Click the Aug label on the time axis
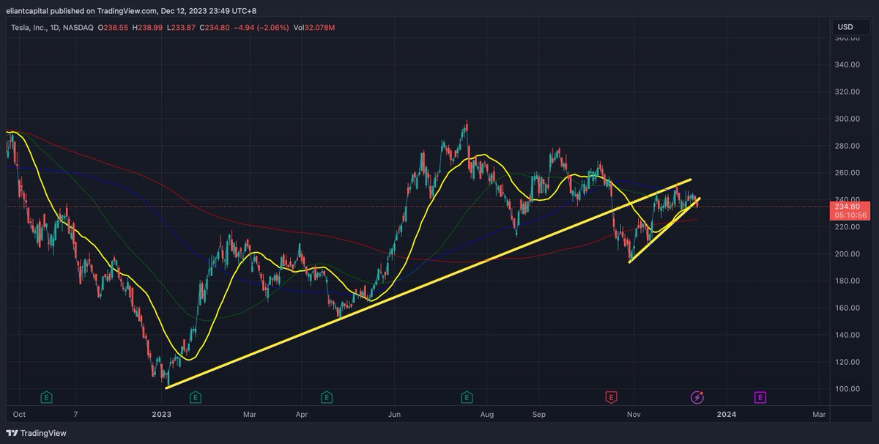This screenshot has width=879, height=444. (x=487, y=415)
